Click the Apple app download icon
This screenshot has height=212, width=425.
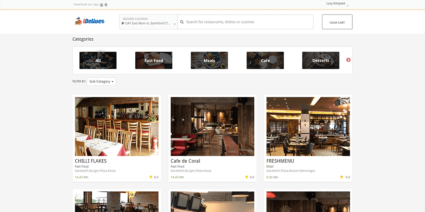tap(102, 5)
